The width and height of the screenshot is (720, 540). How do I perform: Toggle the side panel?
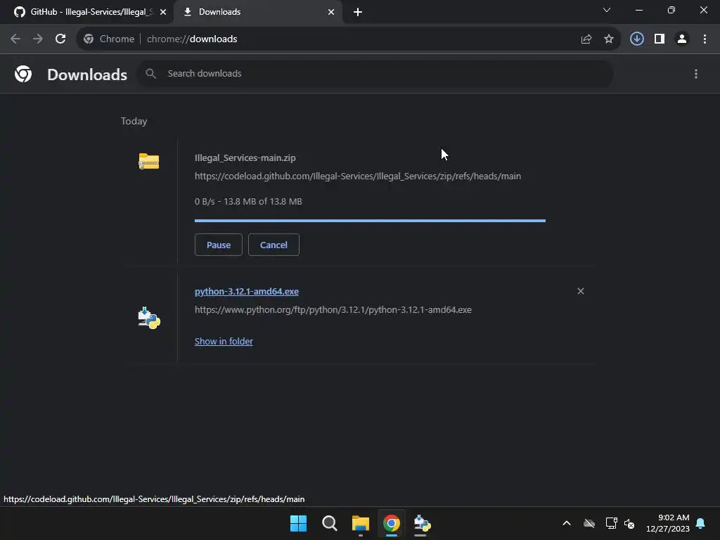coord(660,39)
